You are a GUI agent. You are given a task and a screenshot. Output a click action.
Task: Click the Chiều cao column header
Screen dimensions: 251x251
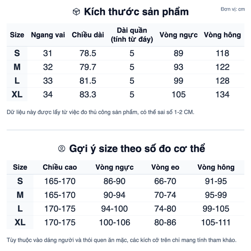point(60,167)
